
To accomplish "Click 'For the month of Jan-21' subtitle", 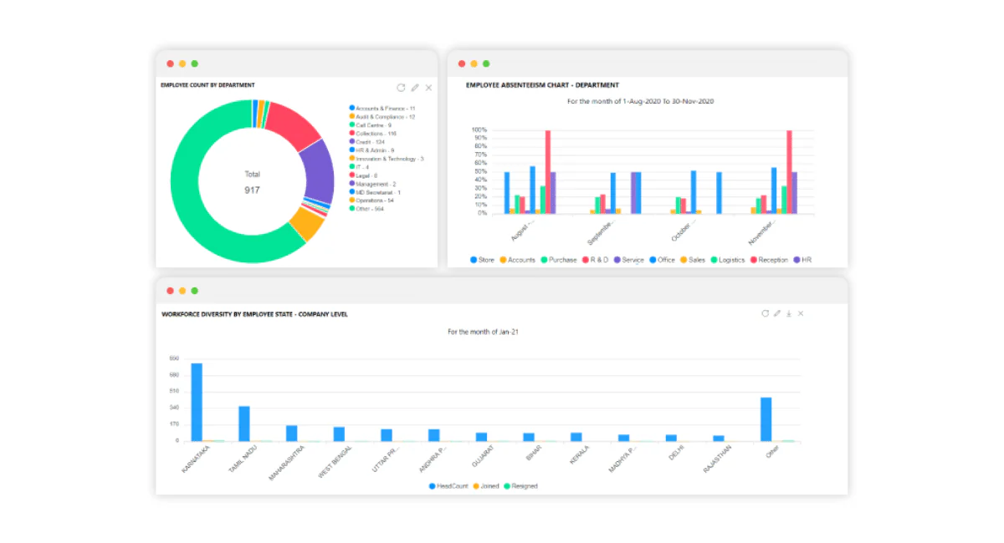I will pos(484,332).
